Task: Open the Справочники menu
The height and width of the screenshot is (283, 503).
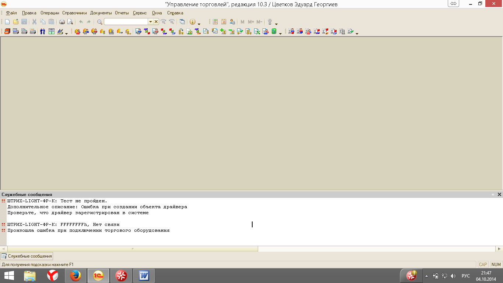Action: 74,13
